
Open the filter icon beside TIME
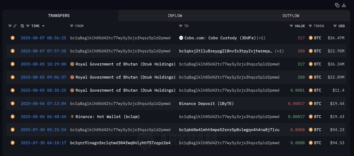click(28, 26)
